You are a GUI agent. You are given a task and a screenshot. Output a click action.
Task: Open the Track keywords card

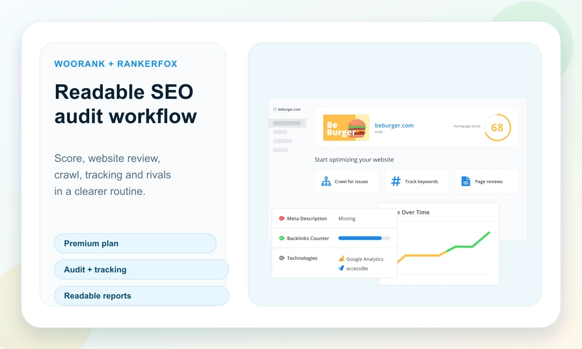(417, 181)
